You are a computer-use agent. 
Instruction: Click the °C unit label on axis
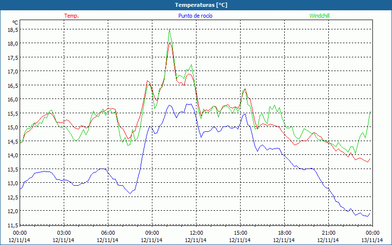(x=15, y=23)
